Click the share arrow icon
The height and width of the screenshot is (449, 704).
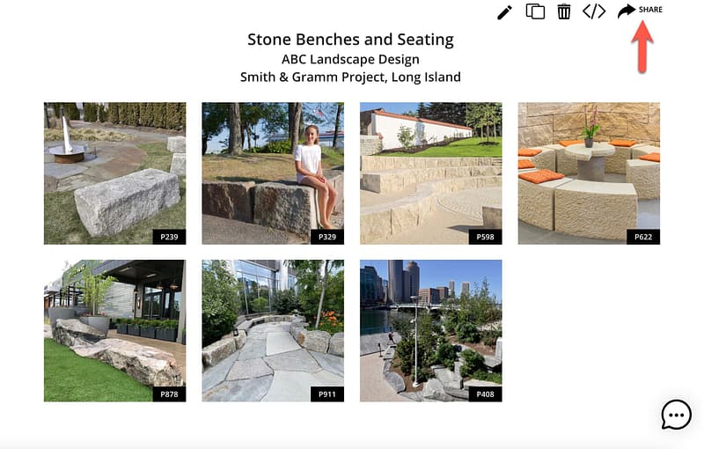click(626, 11)
